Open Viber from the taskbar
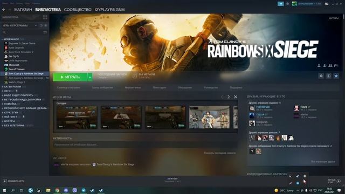 (74, 190)
